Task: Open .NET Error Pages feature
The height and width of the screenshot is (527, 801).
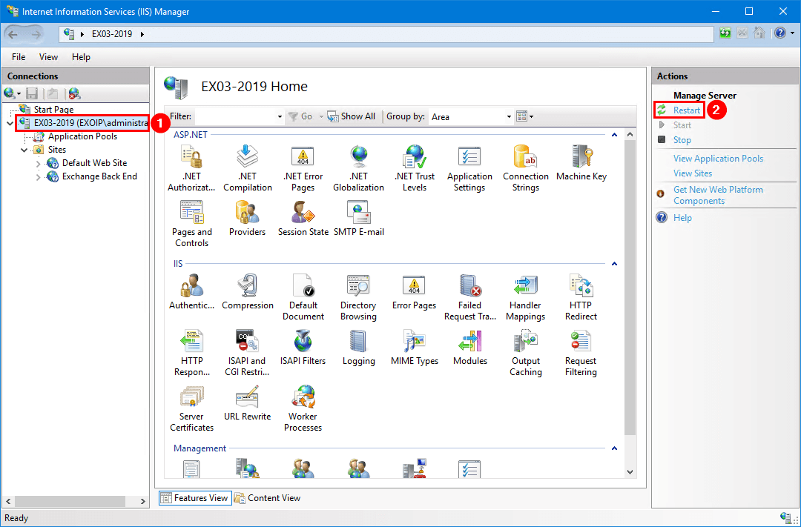Action: click(x=303, y=168)
